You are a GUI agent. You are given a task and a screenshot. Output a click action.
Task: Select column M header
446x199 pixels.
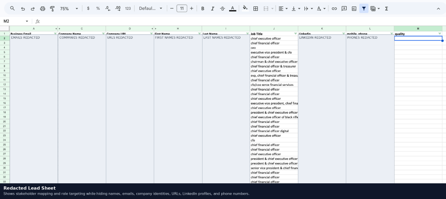[x=418, y=29]
